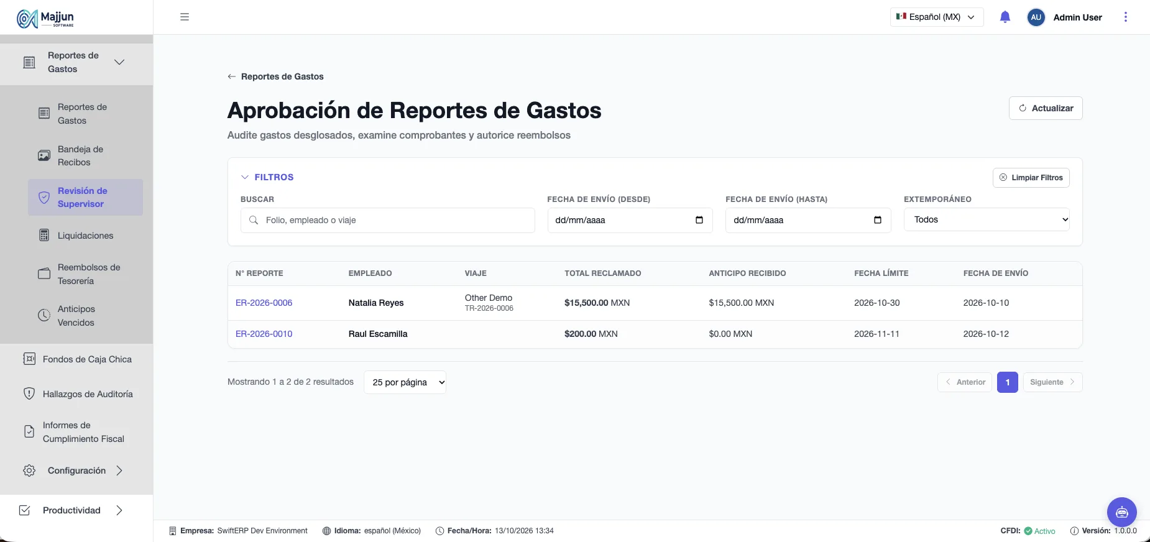The width and height of the screenshot is (1150, 542).
Task: Open the notifications bell
Action: [1005, 17]
